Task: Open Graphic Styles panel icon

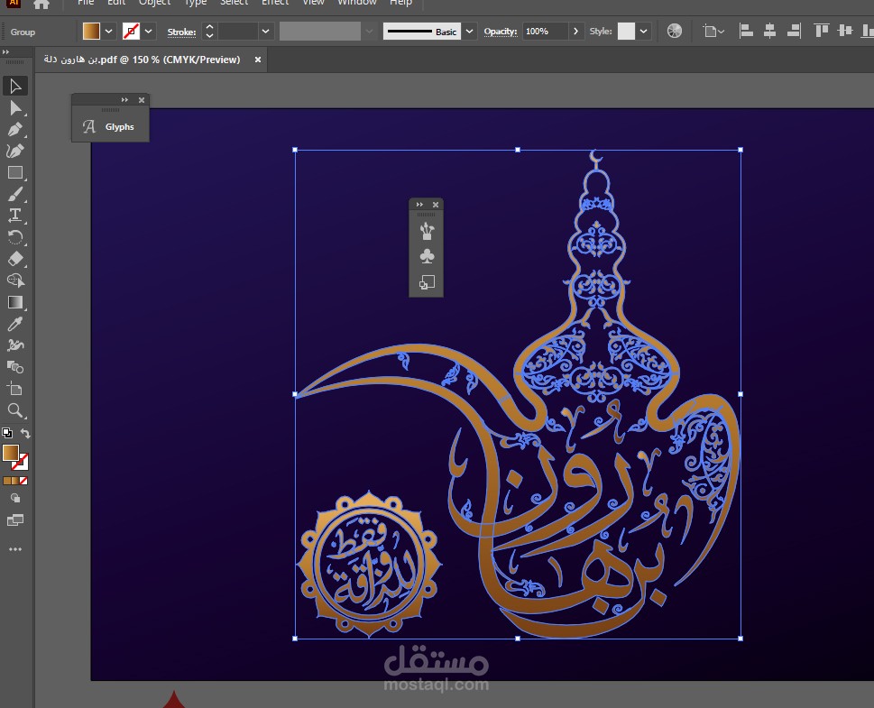Action: (x=427, y=282)
